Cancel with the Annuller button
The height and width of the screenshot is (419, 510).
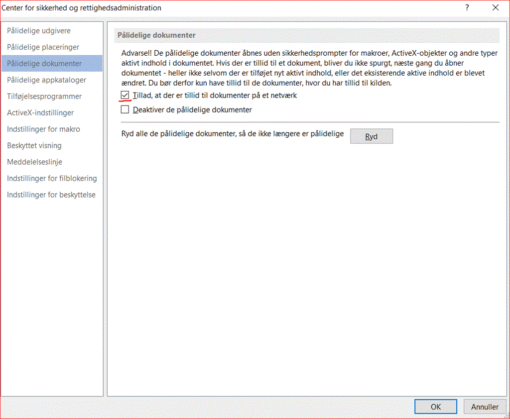(x=485, y=407)
